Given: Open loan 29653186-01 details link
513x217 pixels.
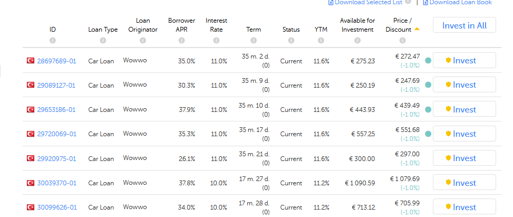Looking at the screenshot, I should [56, 110].
